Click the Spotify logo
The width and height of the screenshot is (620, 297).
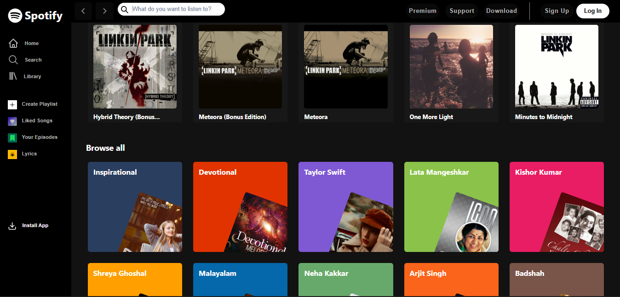point(35,16)
